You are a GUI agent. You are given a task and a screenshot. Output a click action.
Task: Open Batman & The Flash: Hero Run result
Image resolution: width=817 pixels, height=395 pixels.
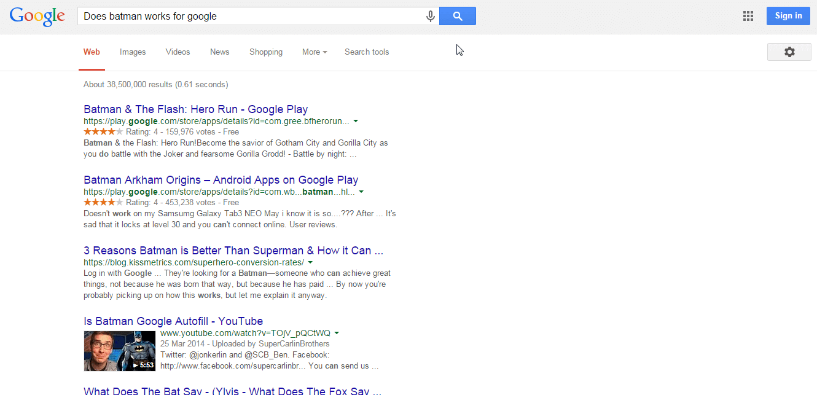pyautogui.click(x=195, y=109)
